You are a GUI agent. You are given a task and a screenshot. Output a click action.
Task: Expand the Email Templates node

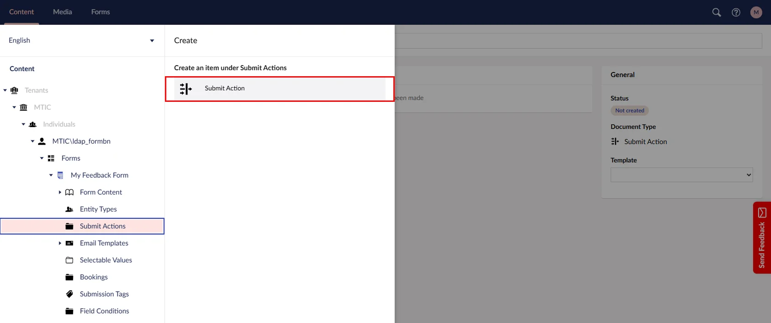click(60, 243)
